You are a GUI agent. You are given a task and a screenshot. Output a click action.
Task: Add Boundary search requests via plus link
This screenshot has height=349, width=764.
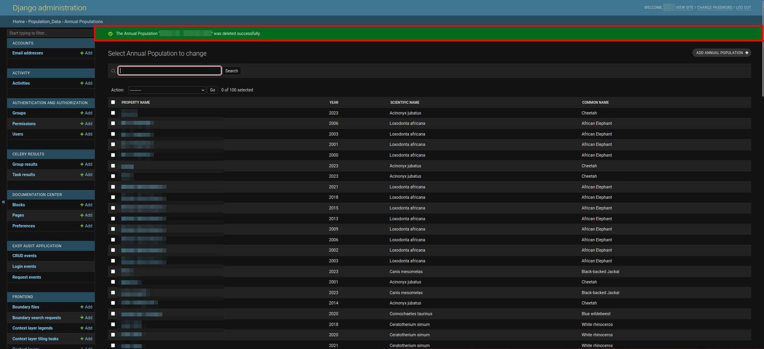point(86,318)
